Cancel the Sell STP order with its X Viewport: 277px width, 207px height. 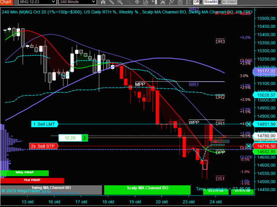pyautogui.click(x=249, y=146)
